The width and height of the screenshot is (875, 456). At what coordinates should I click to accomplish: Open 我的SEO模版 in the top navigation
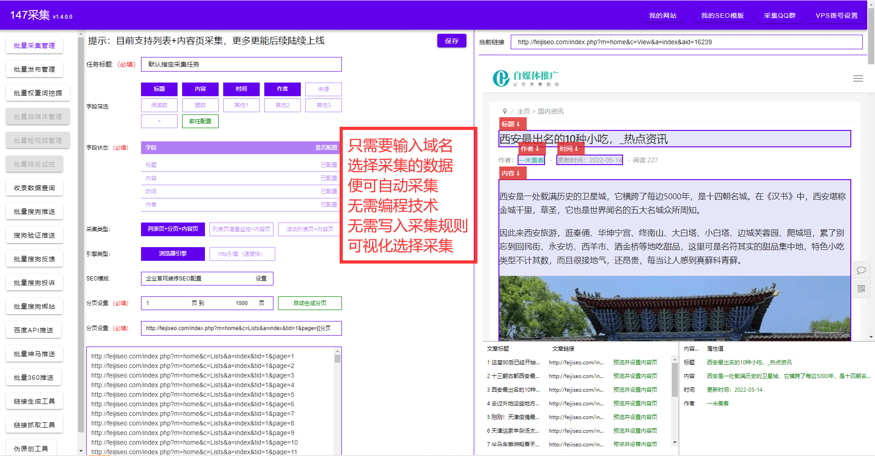(x=723, y=14)
